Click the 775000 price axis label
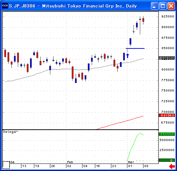This screenshot has width=177, height=171. 168,80
